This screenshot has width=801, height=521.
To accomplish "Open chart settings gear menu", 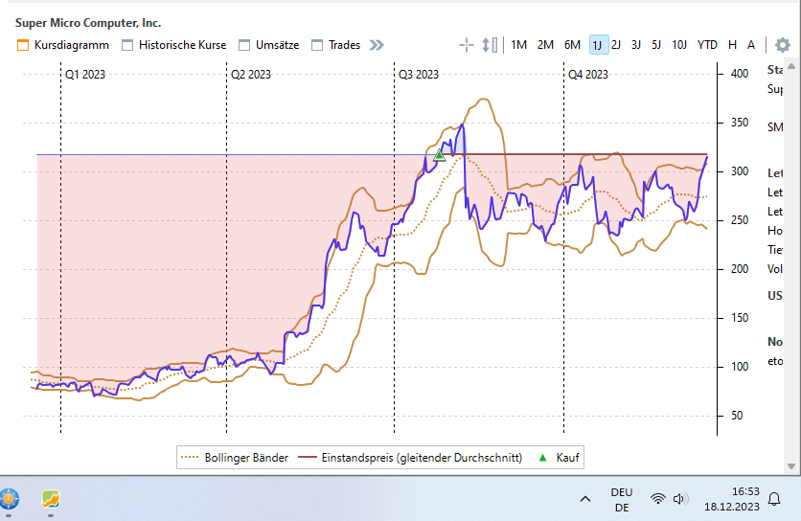I will (782, 45).
